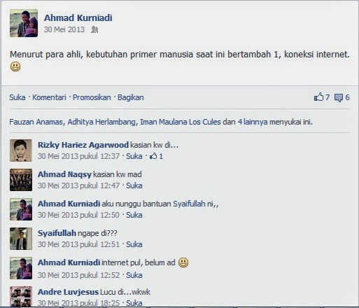Click the like count icon on Rizky's comment
This screenshot has width=359, height=308.
coord(153,156)
